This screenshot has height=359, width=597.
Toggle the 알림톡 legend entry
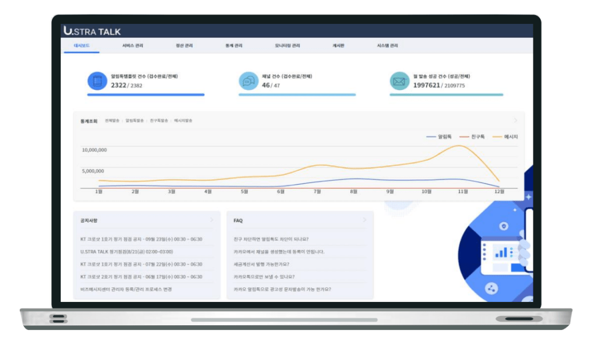click(438, 137)
